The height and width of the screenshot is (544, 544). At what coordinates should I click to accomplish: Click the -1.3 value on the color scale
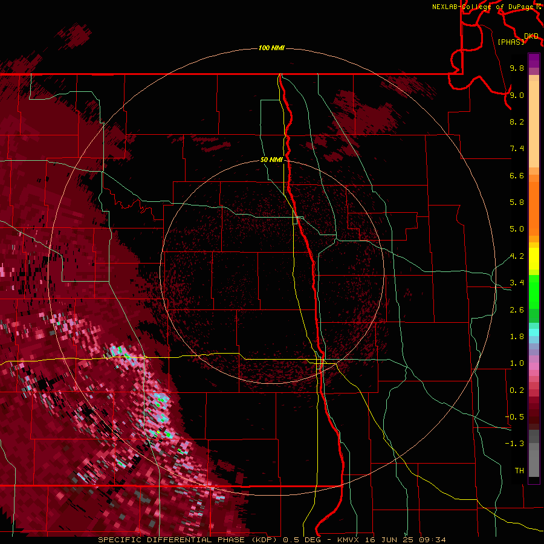[x=514, y=444]
